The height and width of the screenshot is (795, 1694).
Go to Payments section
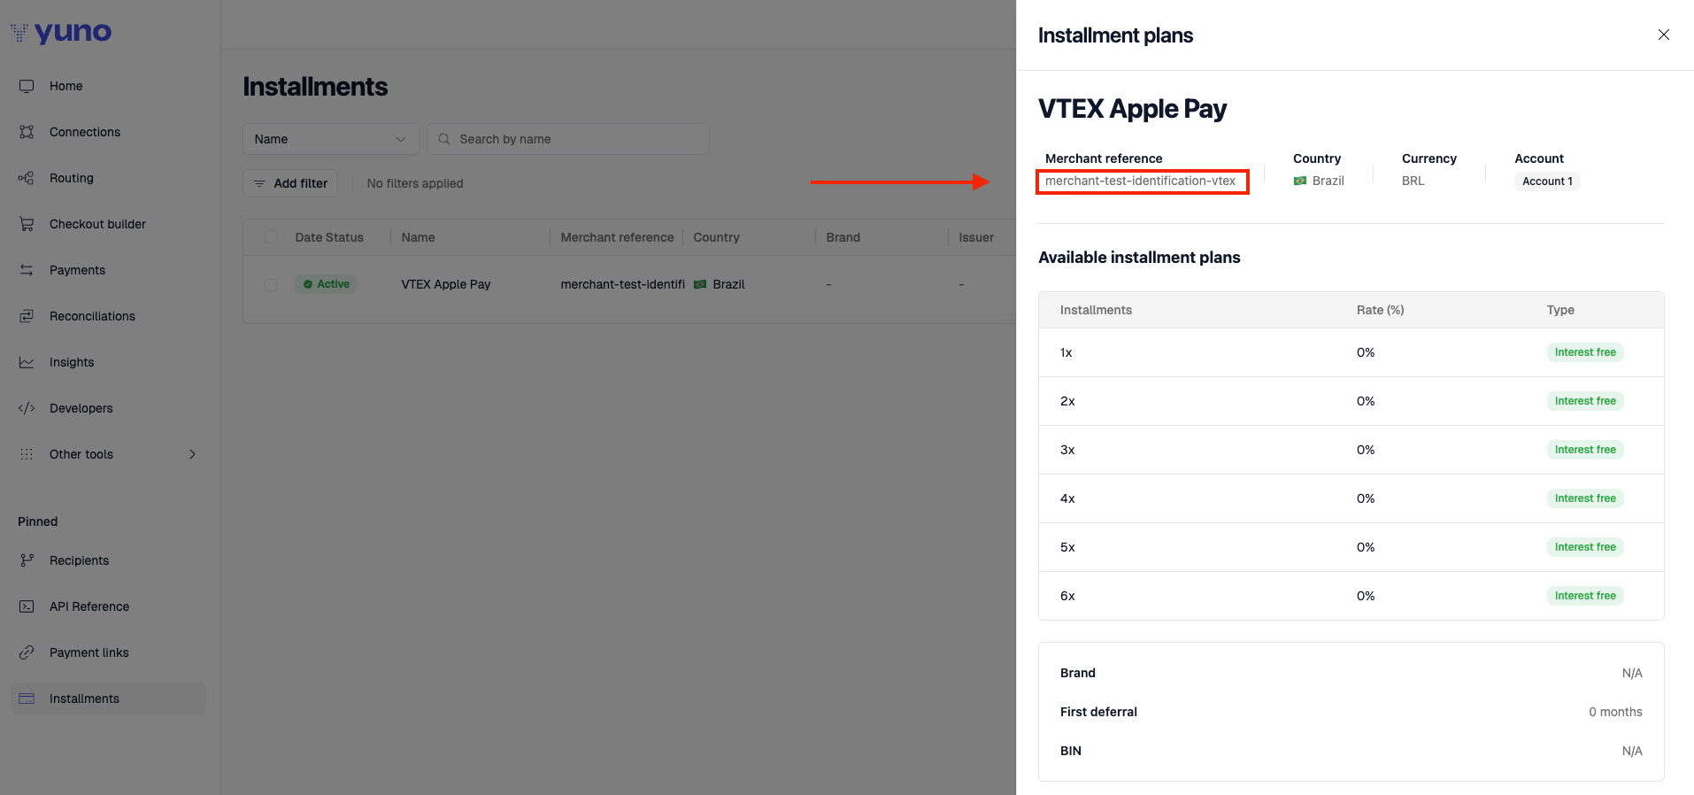pyautogui.click(x=77, y=270)
